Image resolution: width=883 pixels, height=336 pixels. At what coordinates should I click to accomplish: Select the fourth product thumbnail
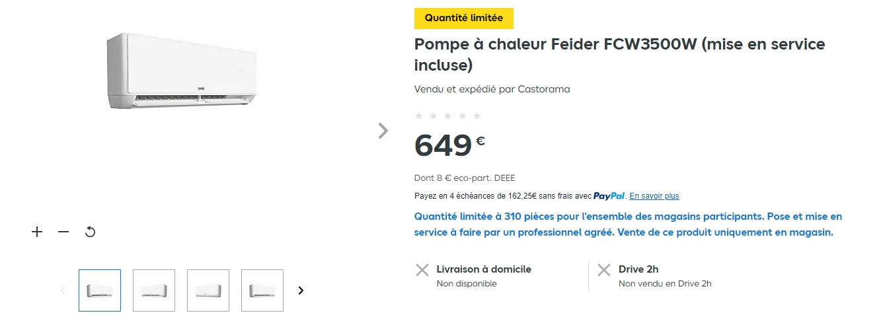262,290
